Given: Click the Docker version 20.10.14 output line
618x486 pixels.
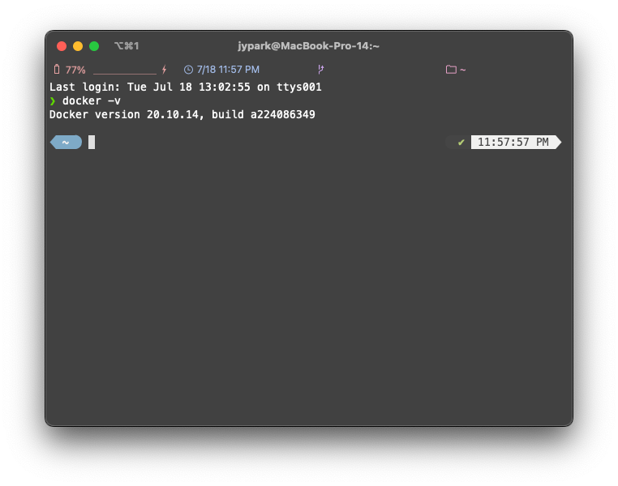Looking at the screenshot, I should click(182, 114).
